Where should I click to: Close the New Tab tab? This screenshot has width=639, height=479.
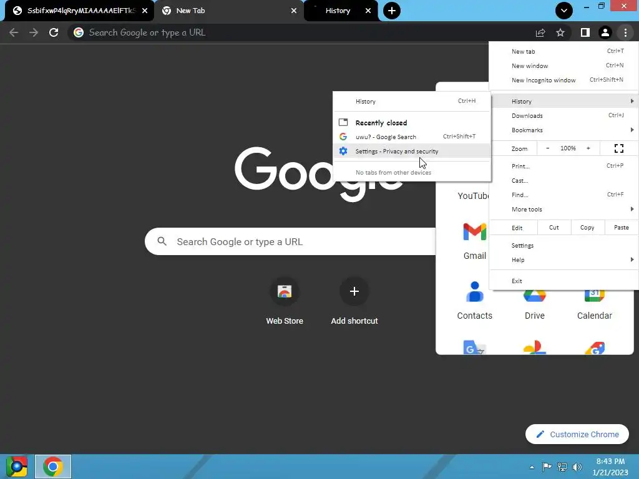[x=294, y=11]
